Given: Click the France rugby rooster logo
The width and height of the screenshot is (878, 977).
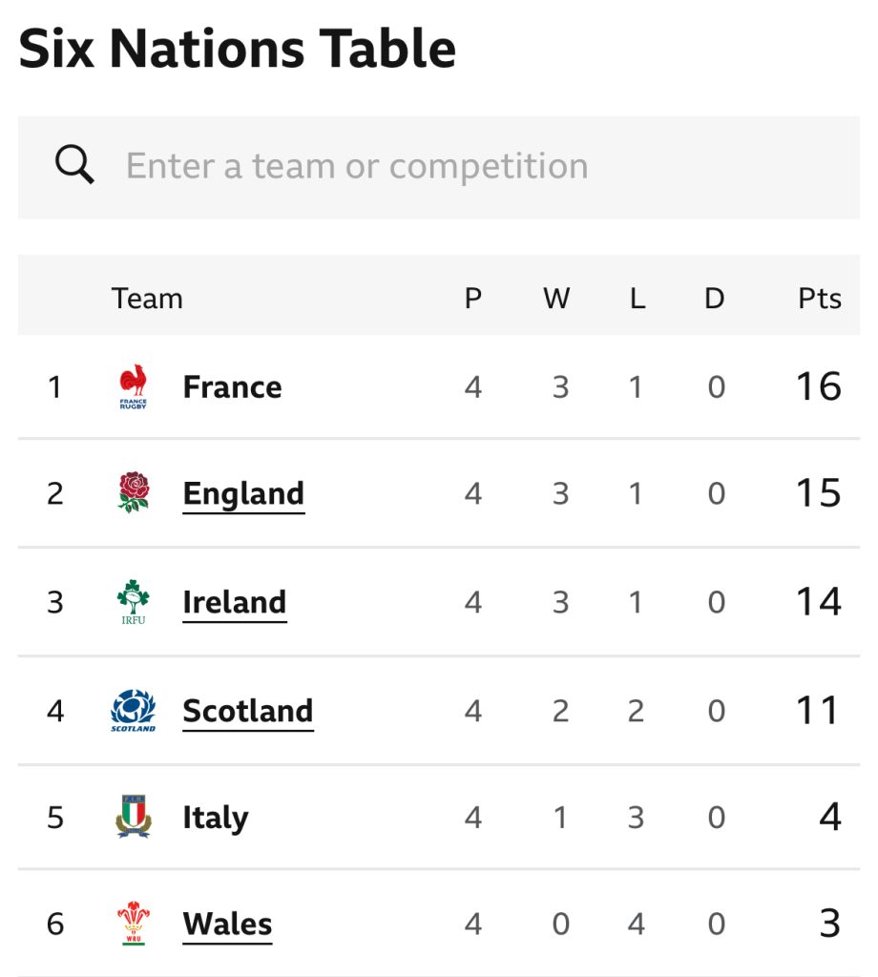Looking at the screenshot, I should click(134, 386).
